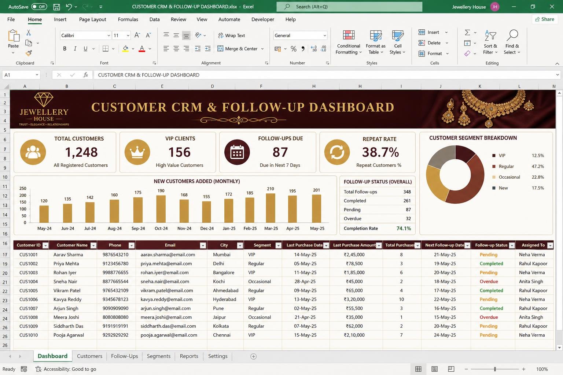
Task: Open Merge & Center dropdown arrow
Action: click(x=262, y=49)
